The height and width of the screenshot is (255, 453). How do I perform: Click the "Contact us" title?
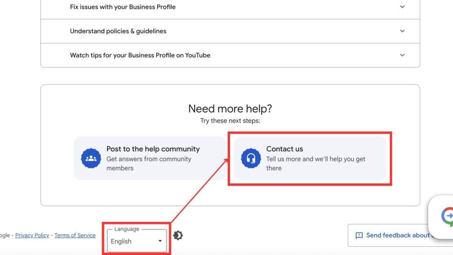284,149
